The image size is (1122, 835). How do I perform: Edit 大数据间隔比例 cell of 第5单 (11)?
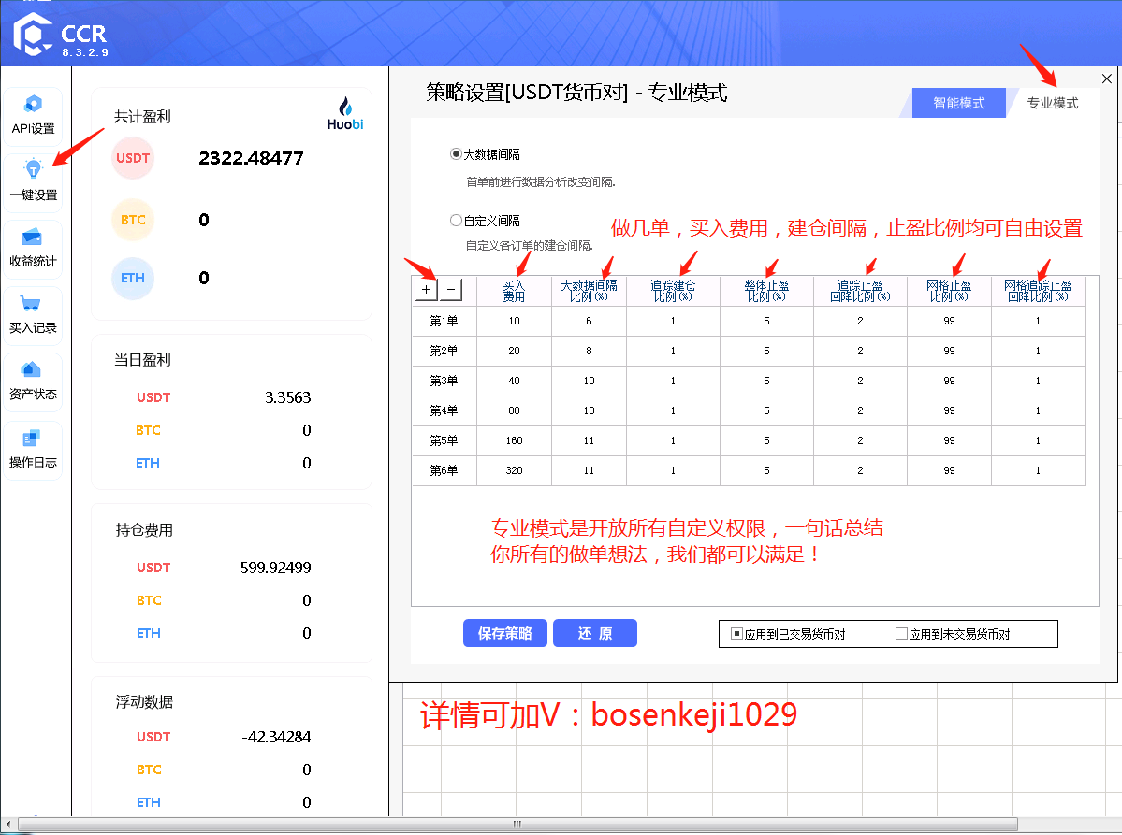589,441
